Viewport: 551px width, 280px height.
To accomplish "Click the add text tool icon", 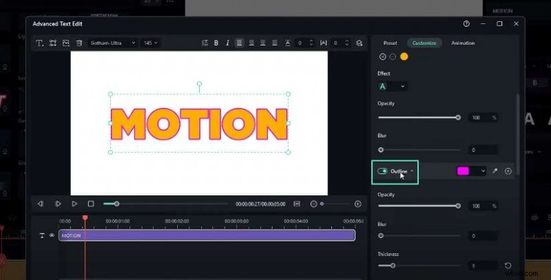I will pos(40,43).
